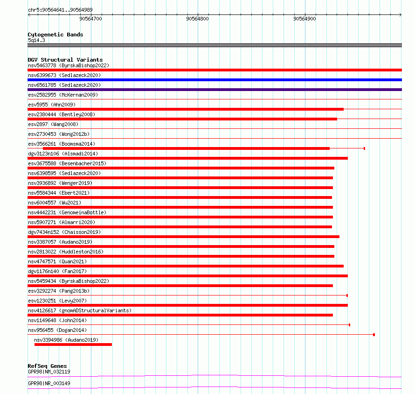Click the purple nsv6561785 variant bar

point(214,90)
